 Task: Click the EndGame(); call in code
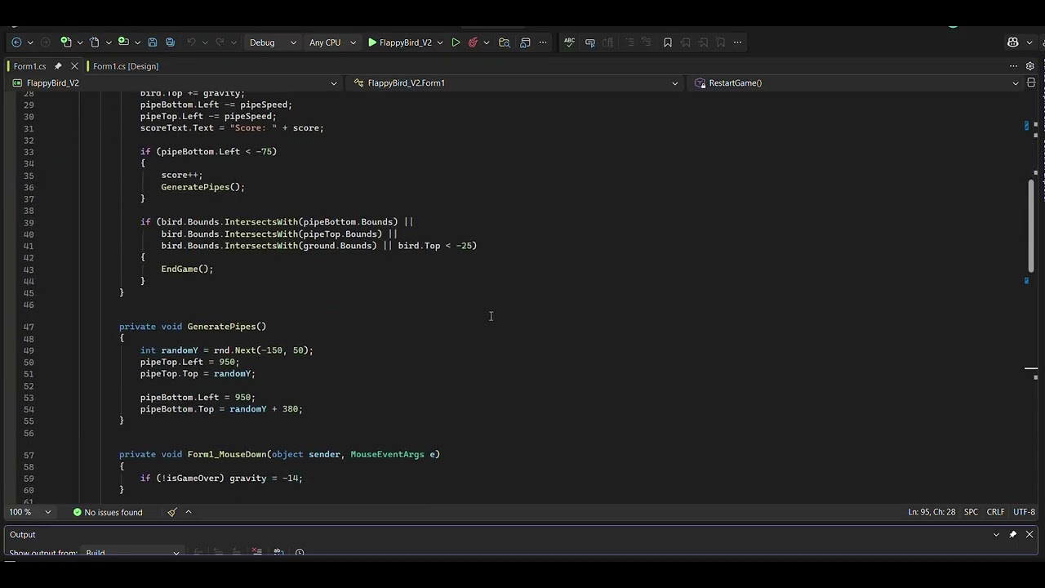click(x=187, y=269)
